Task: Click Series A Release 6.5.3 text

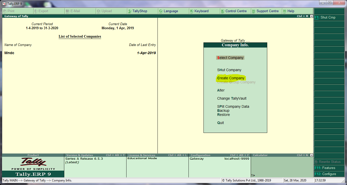Action: tap(84, 159)
